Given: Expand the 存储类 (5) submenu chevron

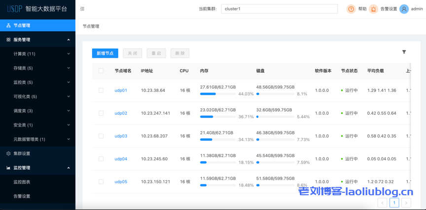Looking at the screenshot, I should 69,68.
